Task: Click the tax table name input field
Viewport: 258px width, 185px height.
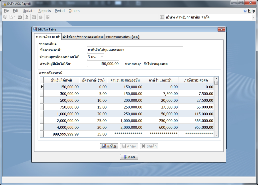Action: click(x=135, y=50)
